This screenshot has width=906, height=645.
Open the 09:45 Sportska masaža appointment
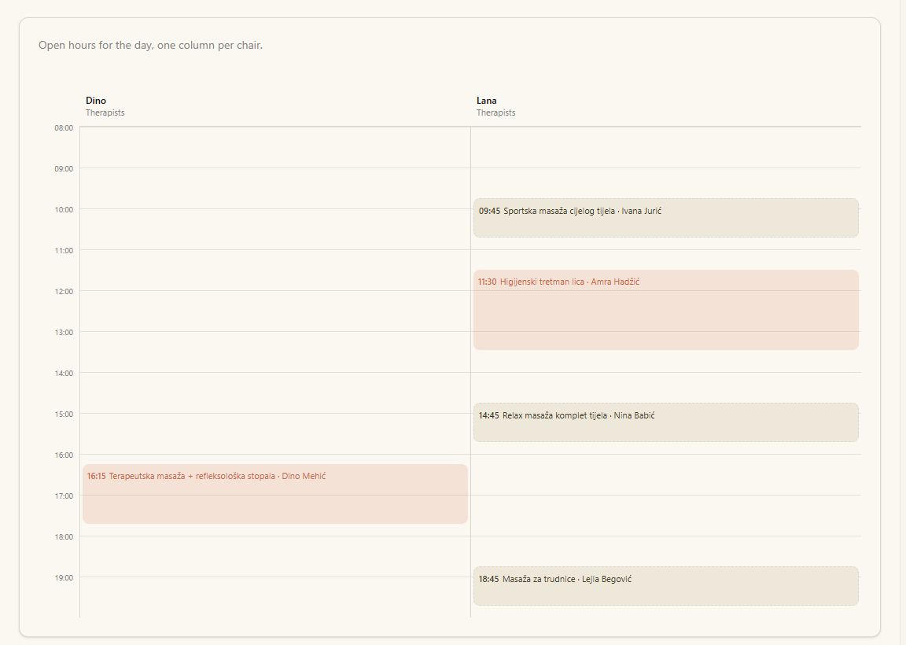click(665, 218)
